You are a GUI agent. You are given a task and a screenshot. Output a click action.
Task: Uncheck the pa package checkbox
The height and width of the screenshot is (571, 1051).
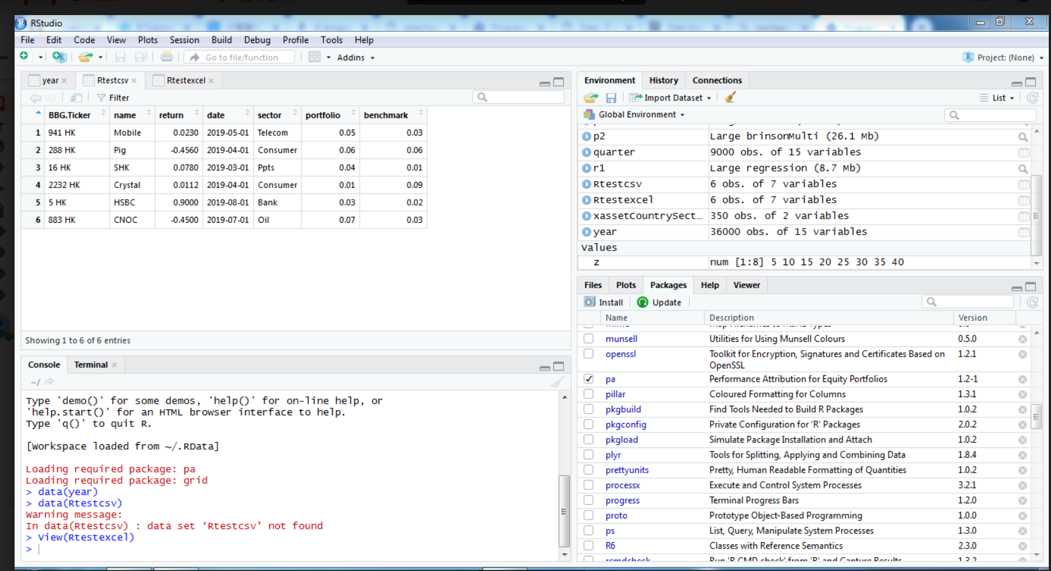point(588,379)
